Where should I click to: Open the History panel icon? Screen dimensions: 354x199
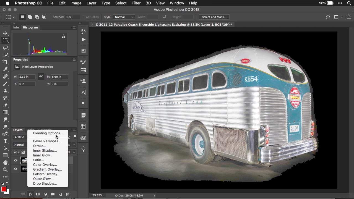pyautogui.click(x=83, y=32)
